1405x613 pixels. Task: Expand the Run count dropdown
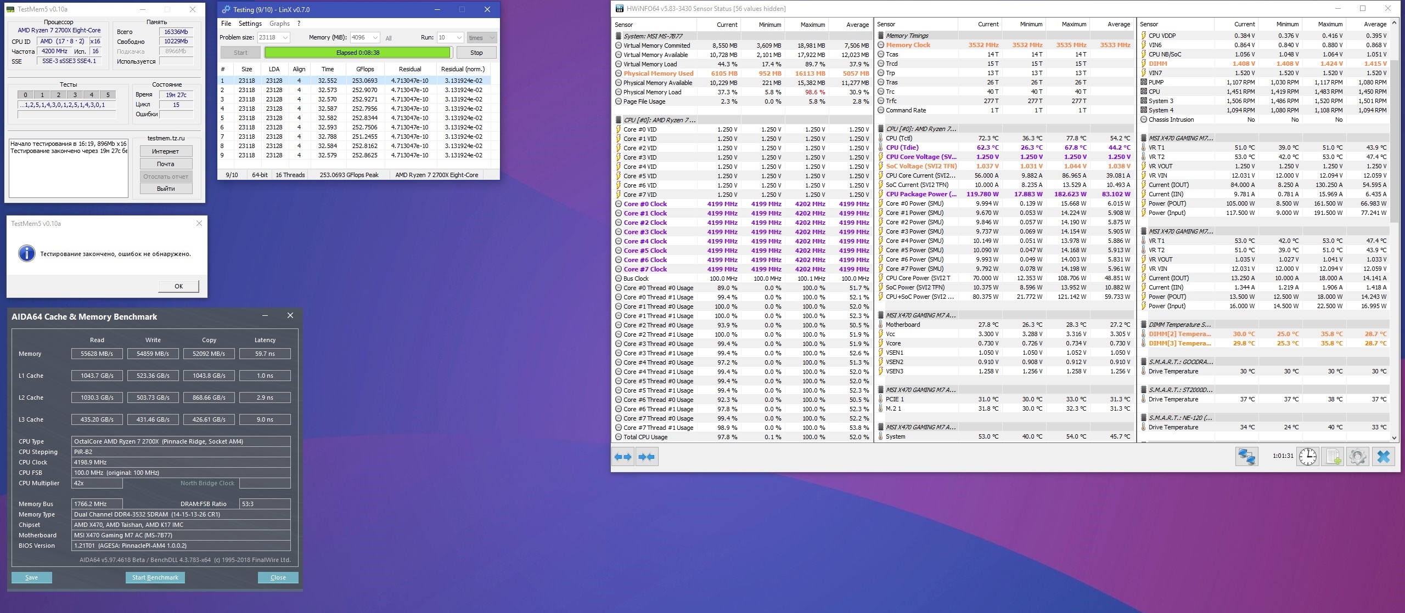point(458,38)
